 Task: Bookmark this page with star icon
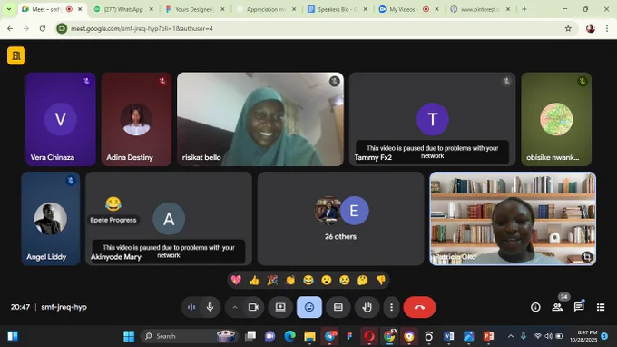(568, 28)
